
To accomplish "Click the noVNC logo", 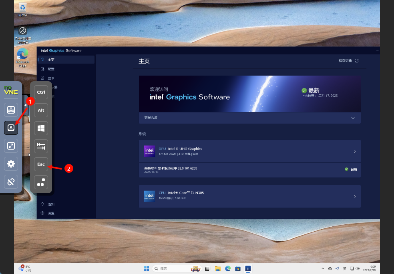I will point(11,90).
